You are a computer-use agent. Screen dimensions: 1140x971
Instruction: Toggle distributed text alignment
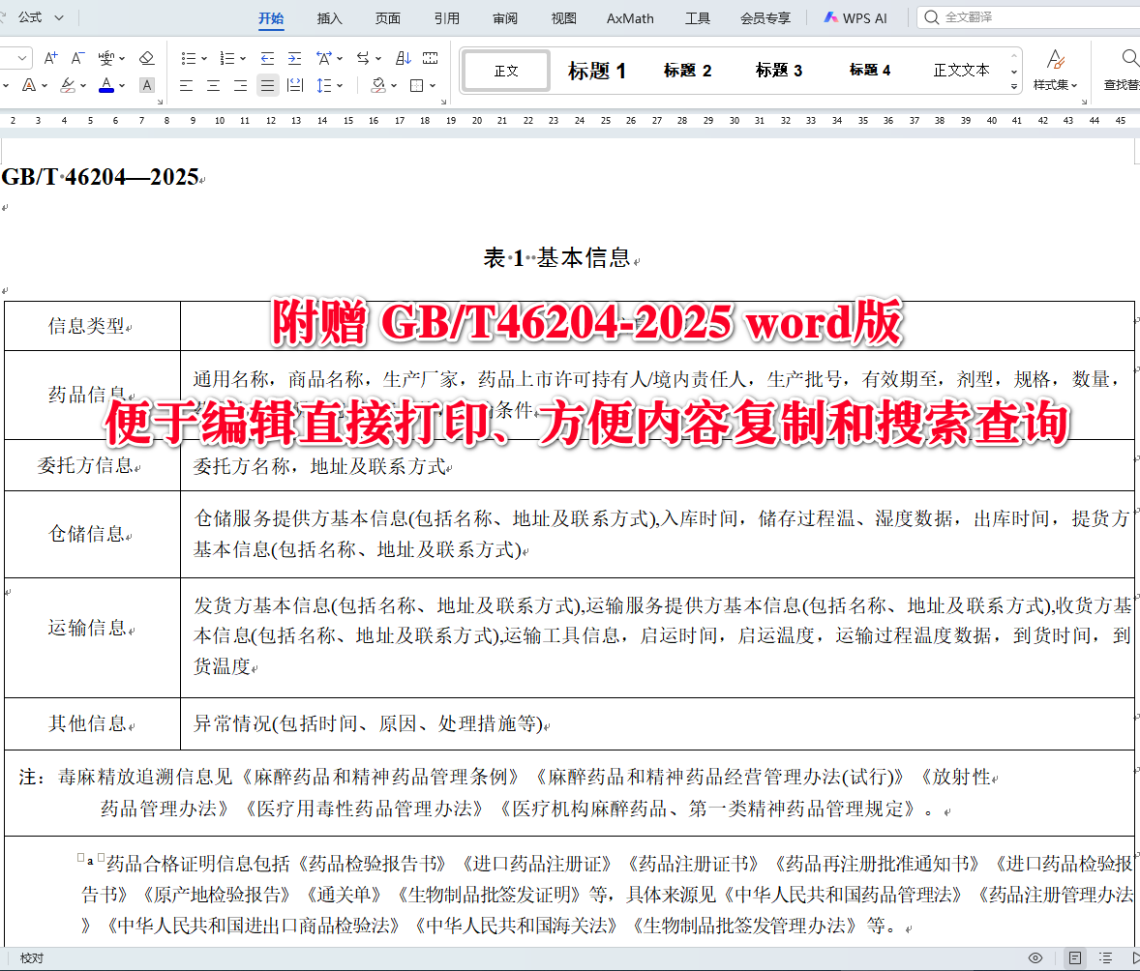[x=295, y=84]
